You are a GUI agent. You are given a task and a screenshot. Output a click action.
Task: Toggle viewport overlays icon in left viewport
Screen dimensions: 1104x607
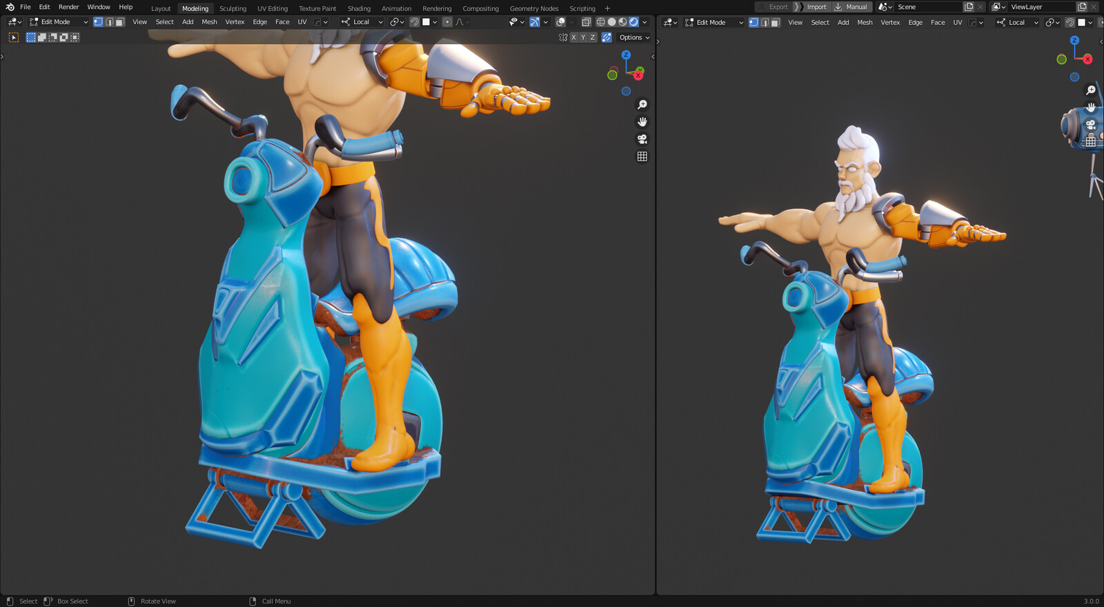561,22
